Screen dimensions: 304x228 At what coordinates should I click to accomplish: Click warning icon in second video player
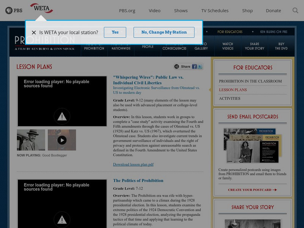click(62, 220)
